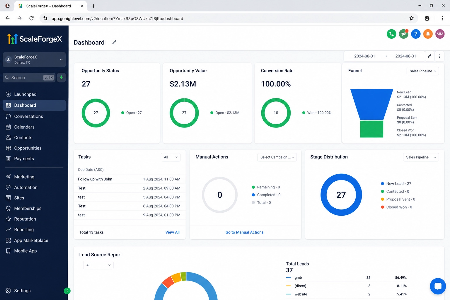Screen dimensions: 450x300
Task: Open Conversations in sidebar
Action: pos(34,116)
